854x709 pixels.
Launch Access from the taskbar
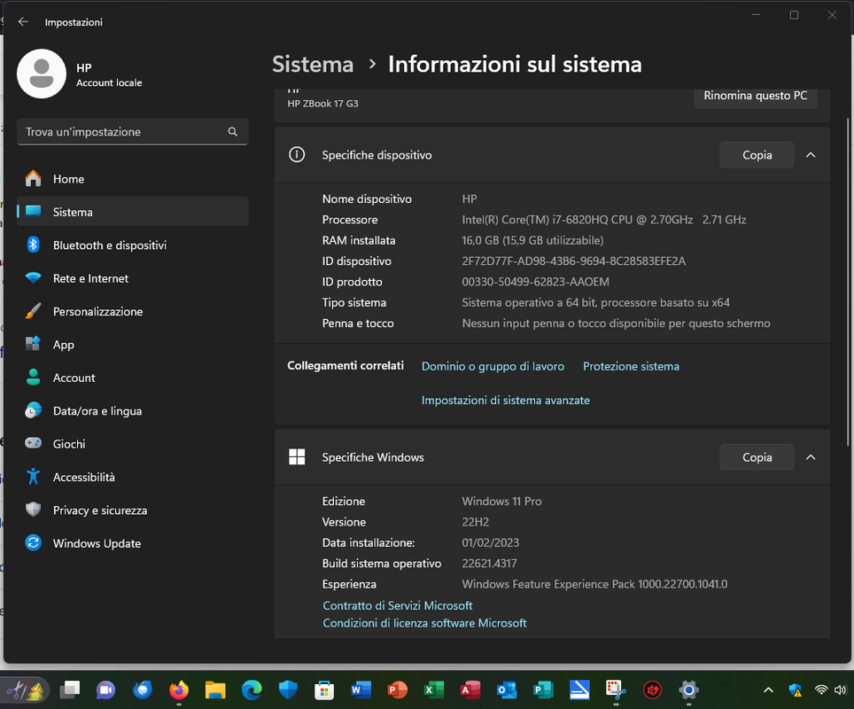point(470,690)
